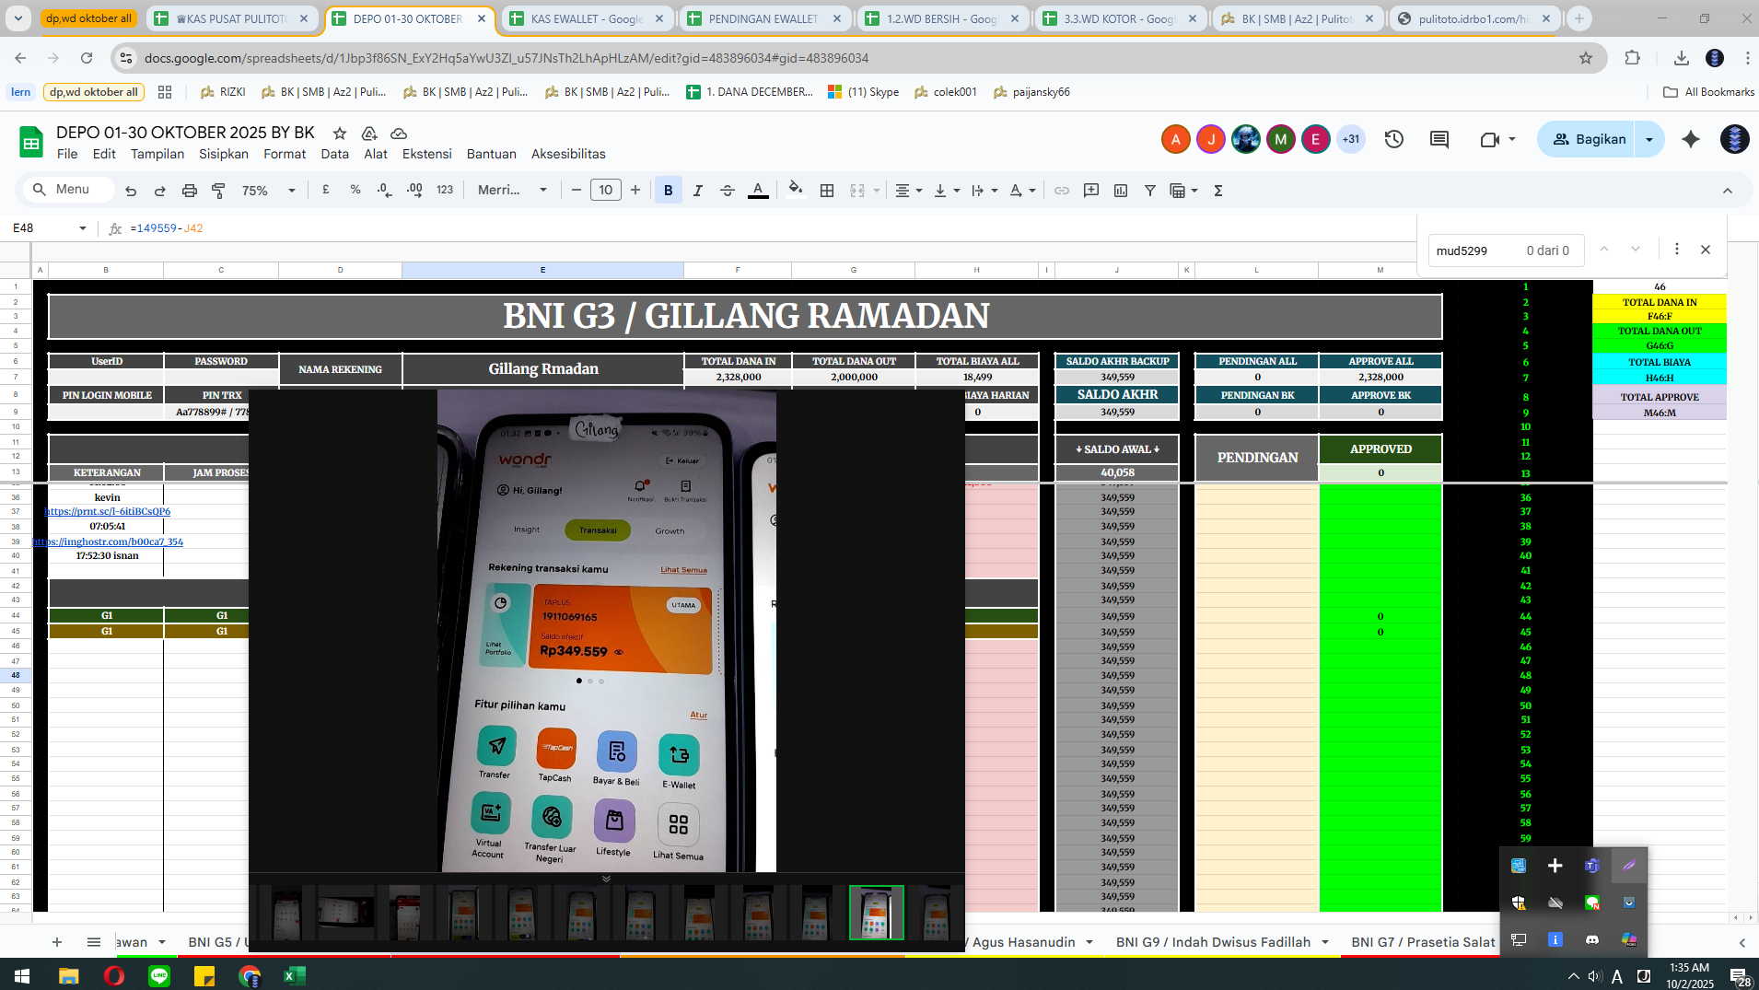Open all sheets list
The width and height of the screenshot is (1759, 990).
(94, 941)
